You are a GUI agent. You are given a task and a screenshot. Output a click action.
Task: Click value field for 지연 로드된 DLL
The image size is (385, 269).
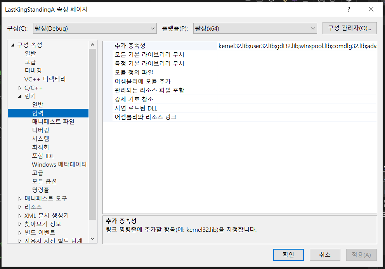coord(297,108)
